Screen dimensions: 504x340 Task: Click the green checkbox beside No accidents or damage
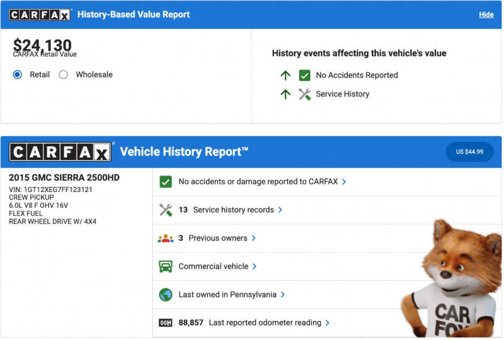click(166, 181)
